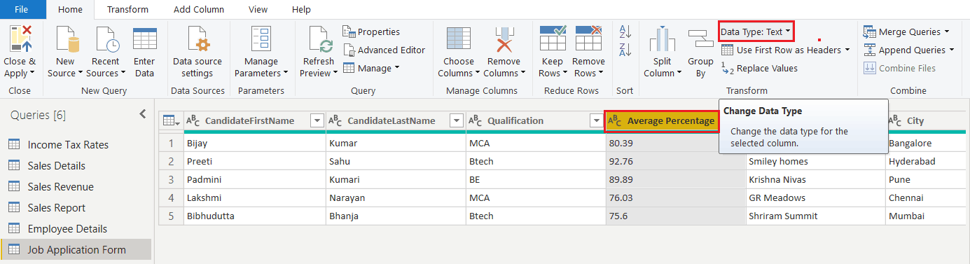Screen dimensions: 970x264
Task: Expand the Close & Apply dropdown arrow
Action: tap(33, 74)
